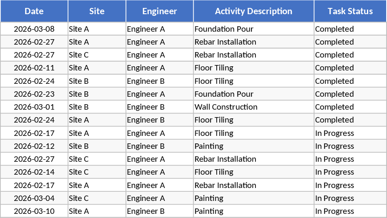
Task: Select the date cell 2026-03-08
Action: pos(34,29)
